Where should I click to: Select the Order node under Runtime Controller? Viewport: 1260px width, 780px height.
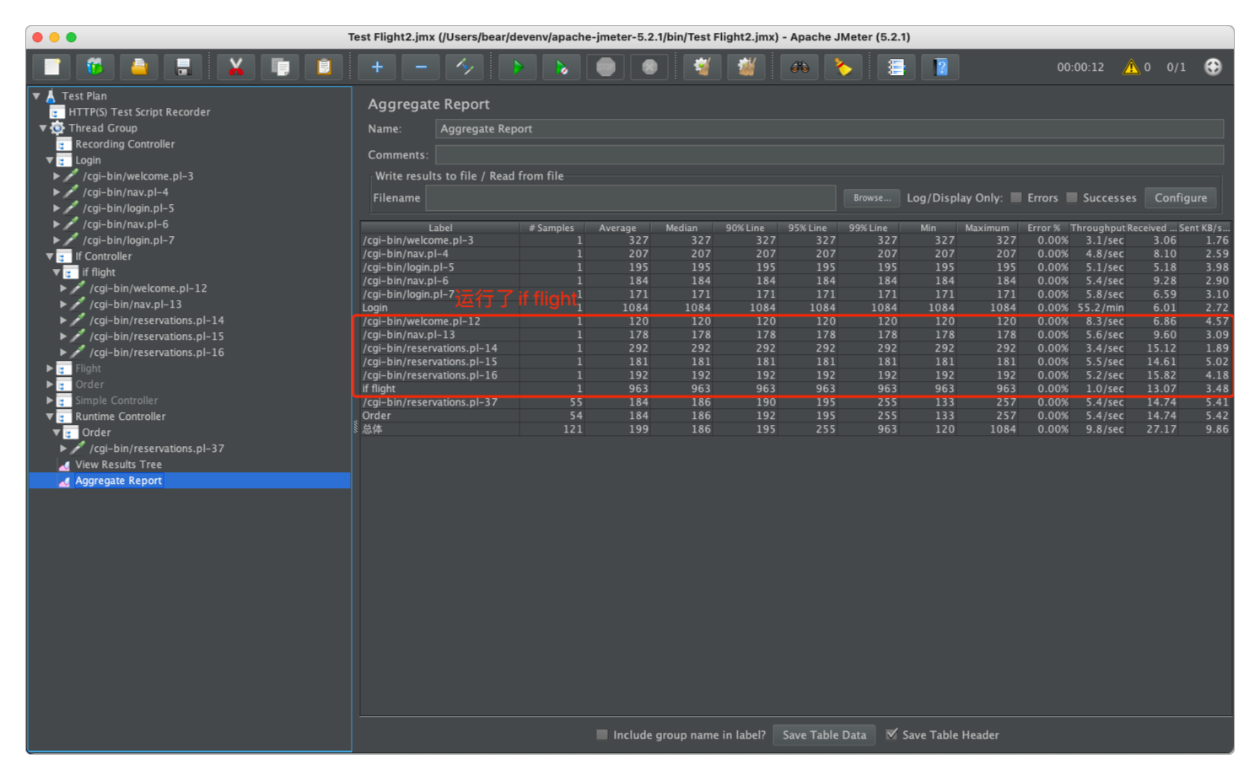coord(96,433)
